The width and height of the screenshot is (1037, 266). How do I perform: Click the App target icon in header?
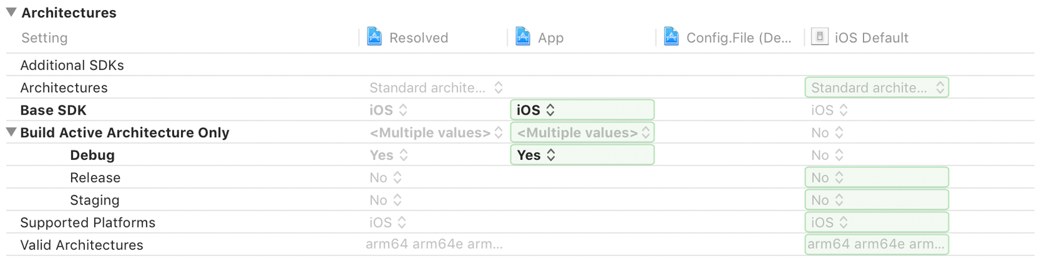coord(523,36)
